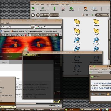This screenshot has width=111, height=111.
Task: Open View menu in file manager
Action: 42,4
